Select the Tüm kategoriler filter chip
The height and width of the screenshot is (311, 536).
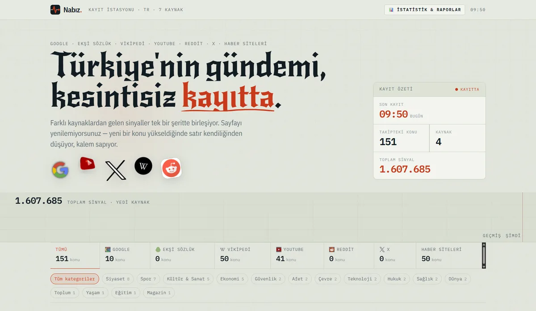[x=75, y=279]
